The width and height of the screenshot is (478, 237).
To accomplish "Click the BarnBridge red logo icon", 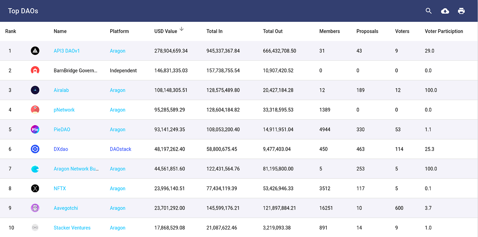I will click(x=35, y=71).
